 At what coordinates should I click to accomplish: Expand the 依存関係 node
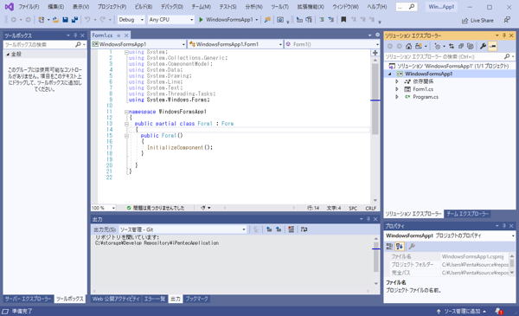point(397,81)
